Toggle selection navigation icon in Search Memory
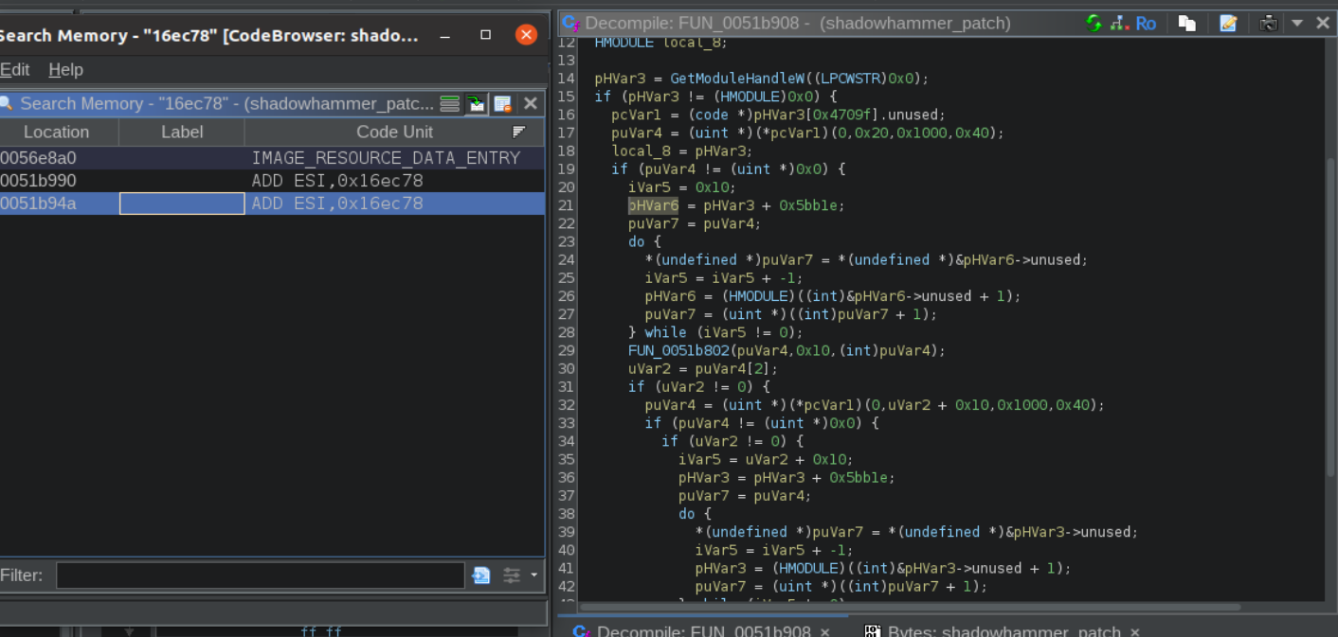This screenshot has width=1338, height=637. coord(476,104)
